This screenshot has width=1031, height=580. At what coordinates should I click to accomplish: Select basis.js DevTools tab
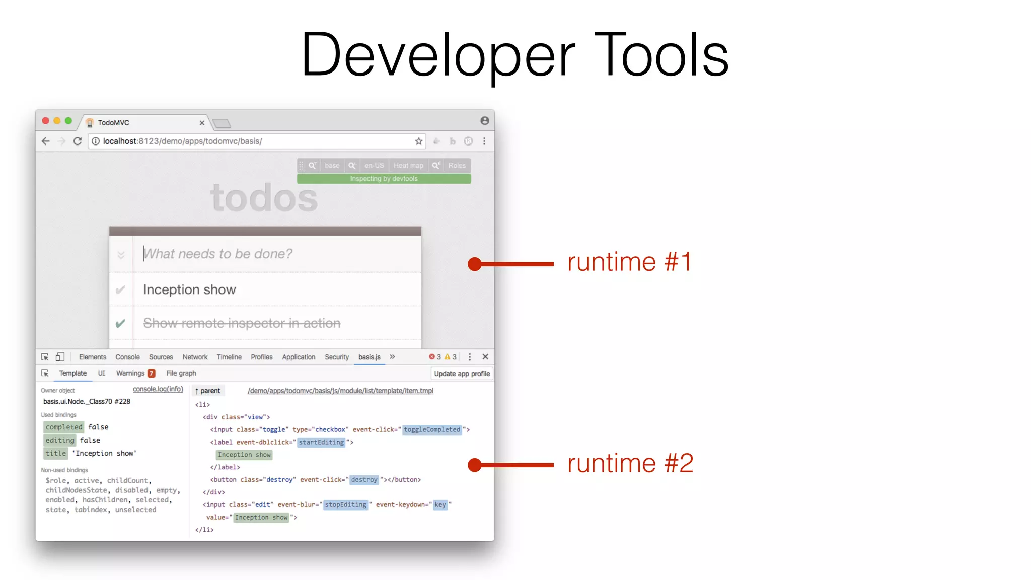tap(370, 357)
